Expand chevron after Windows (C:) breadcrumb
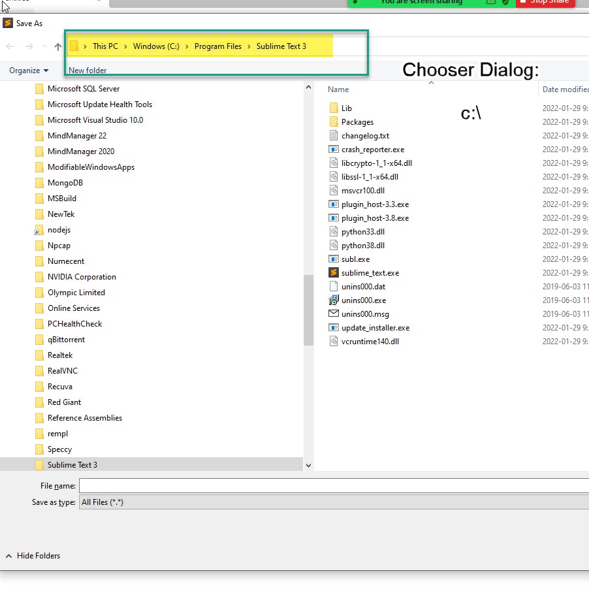 (187, 46)
